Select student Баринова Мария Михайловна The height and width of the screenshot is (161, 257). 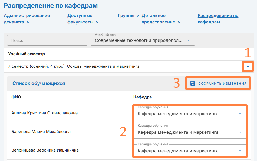pos(41,132)
